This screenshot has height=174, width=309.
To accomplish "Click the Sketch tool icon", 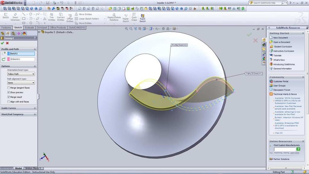I will click(x=5, y=16).
